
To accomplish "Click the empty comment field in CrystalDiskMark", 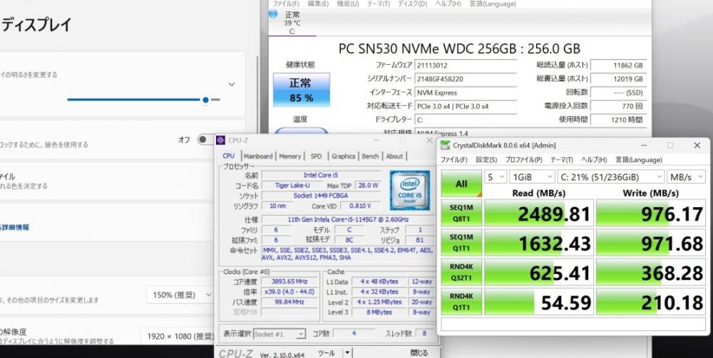I will [573, 325].
